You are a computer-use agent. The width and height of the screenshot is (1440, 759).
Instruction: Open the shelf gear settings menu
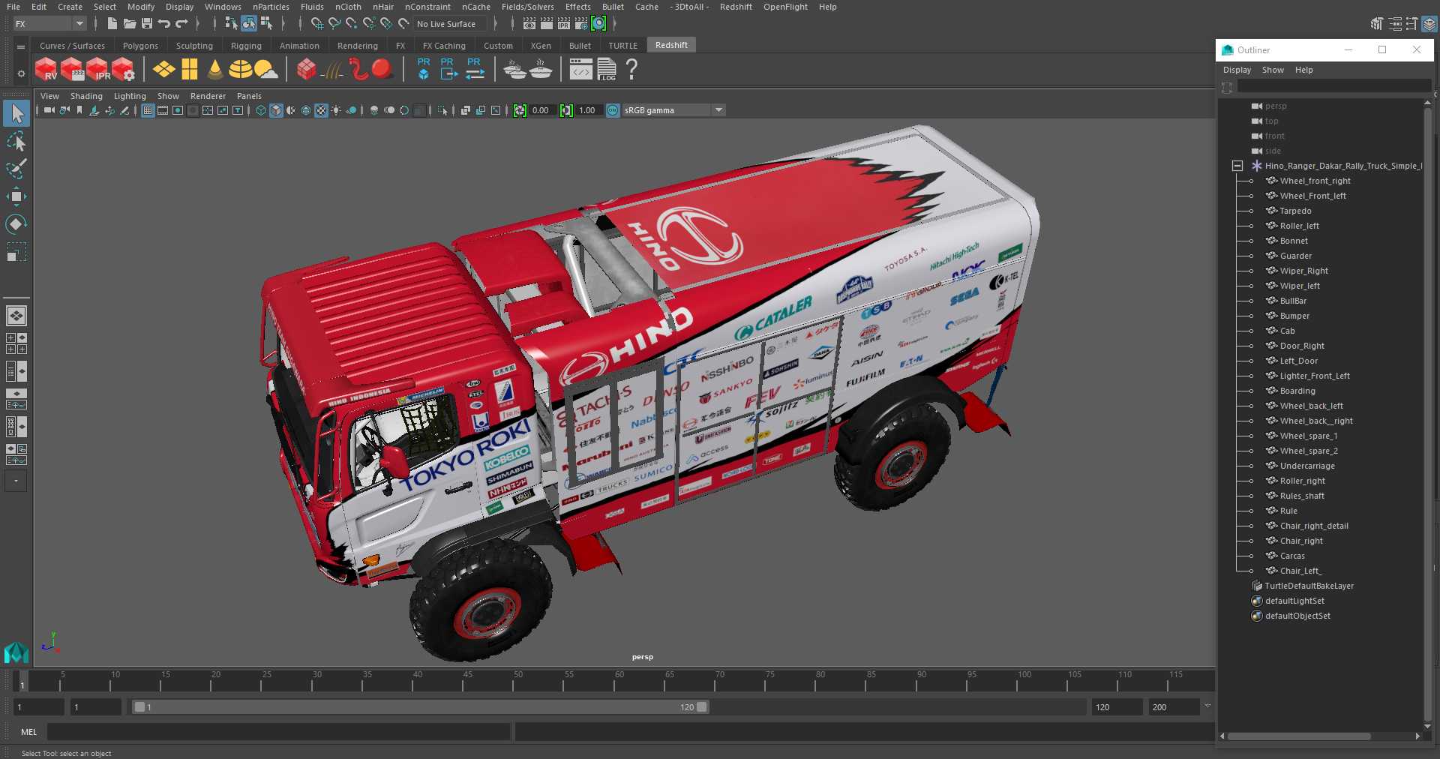pos(21,73)
